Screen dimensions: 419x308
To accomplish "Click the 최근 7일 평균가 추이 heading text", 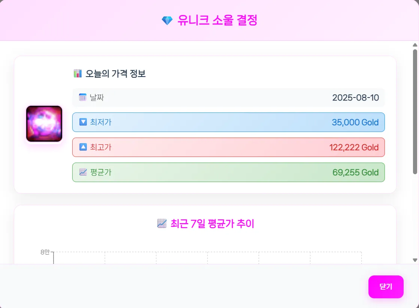I will click(212, 224).
